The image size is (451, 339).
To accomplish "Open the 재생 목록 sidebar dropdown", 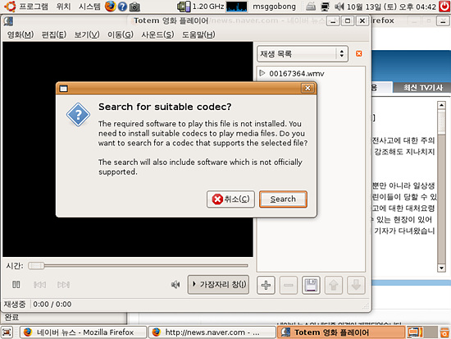I will [303, 54].
